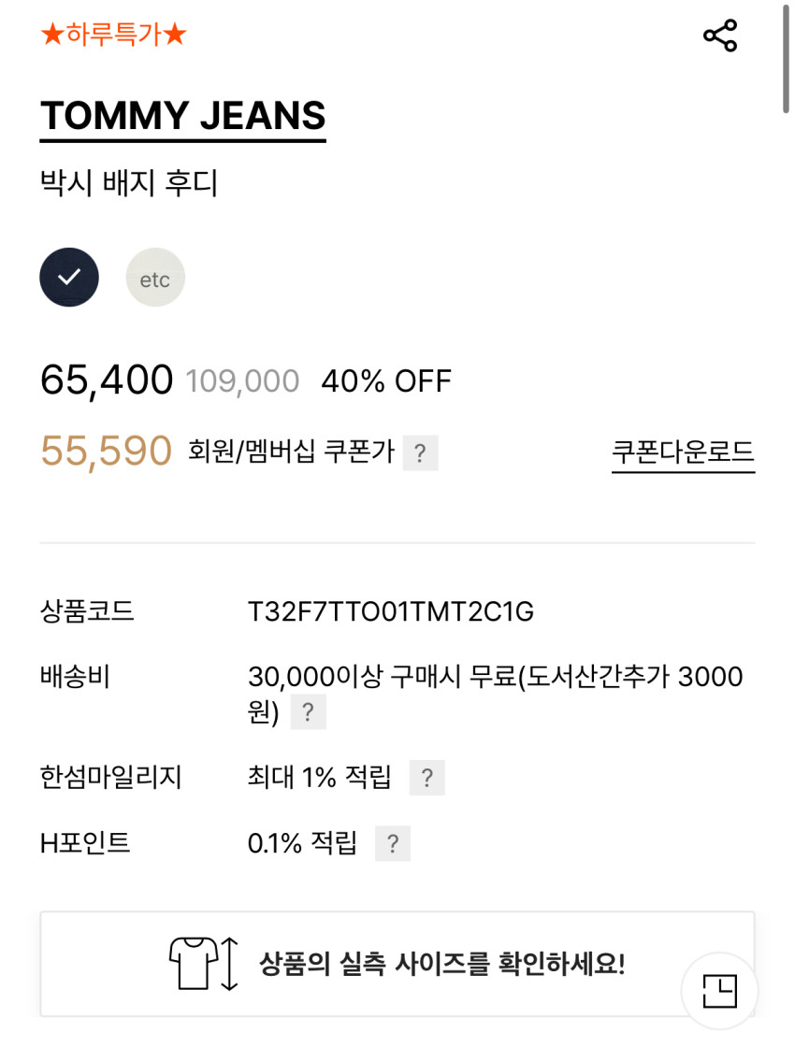Viewport: 795px width, 1047px height.
Task: Tap the 65,400 sale price
Action: [x=107, y=380]
